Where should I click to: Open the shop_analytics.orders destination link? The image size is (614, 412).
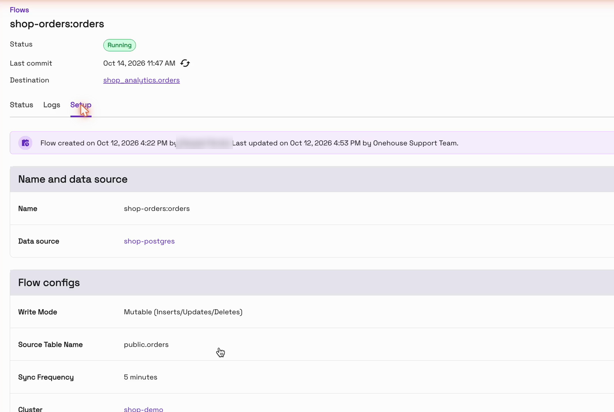coord(141,80)
